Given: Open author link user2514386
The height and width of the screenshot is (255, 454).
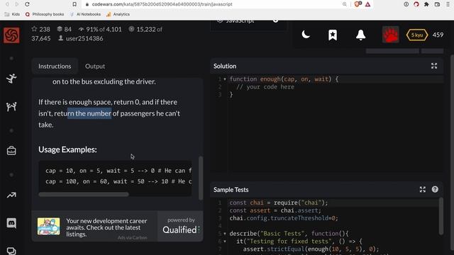Looking at the screenshot, I should pos(84,38).
